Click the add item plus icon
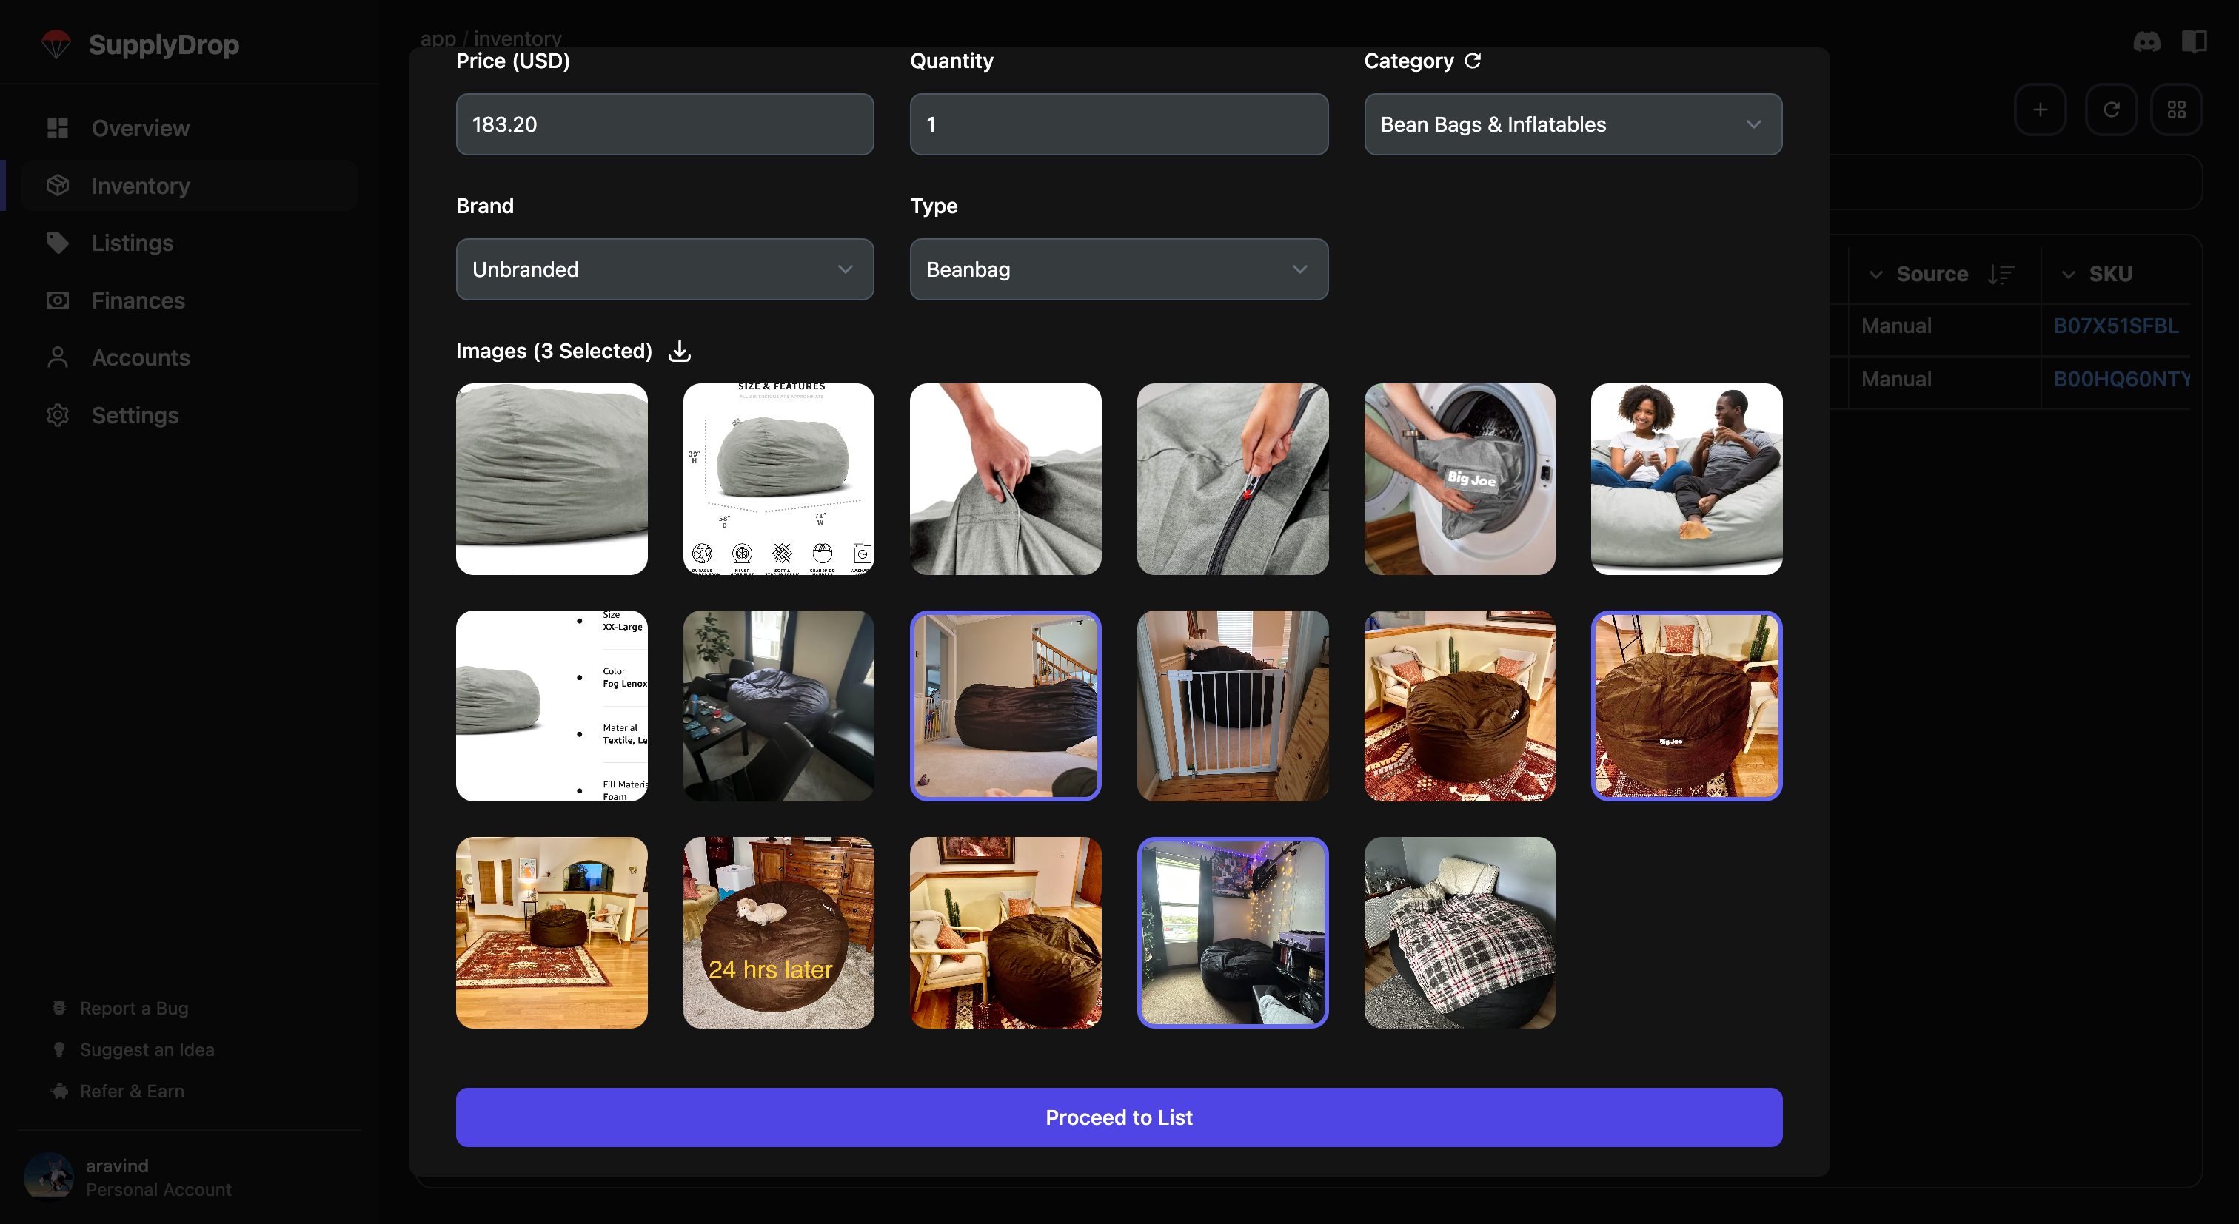Viewport: 2239px width, 1224px height. (x=2040, y=110)
